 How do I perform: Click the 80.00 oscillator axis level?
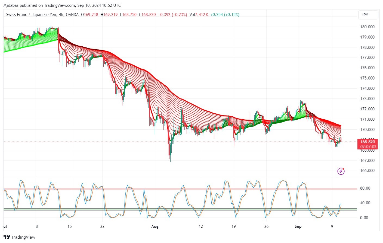tap(365, 188)
